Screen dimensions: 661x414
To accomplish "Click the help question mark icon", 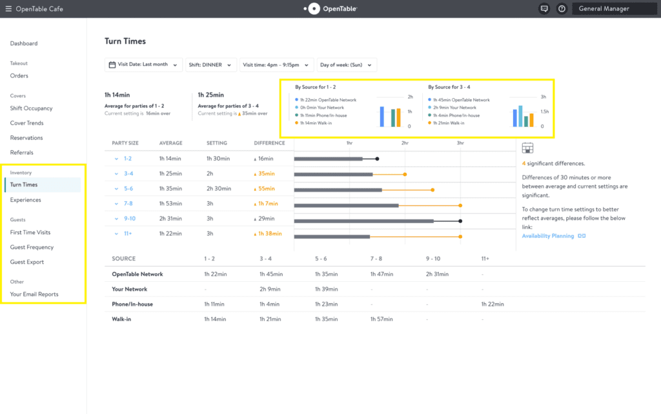I will pyautogui.click(x=561, y=8).
